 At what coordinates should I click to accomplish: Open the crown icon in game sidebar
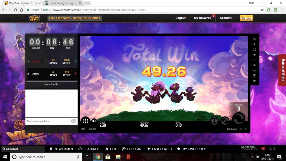point(254,65)
